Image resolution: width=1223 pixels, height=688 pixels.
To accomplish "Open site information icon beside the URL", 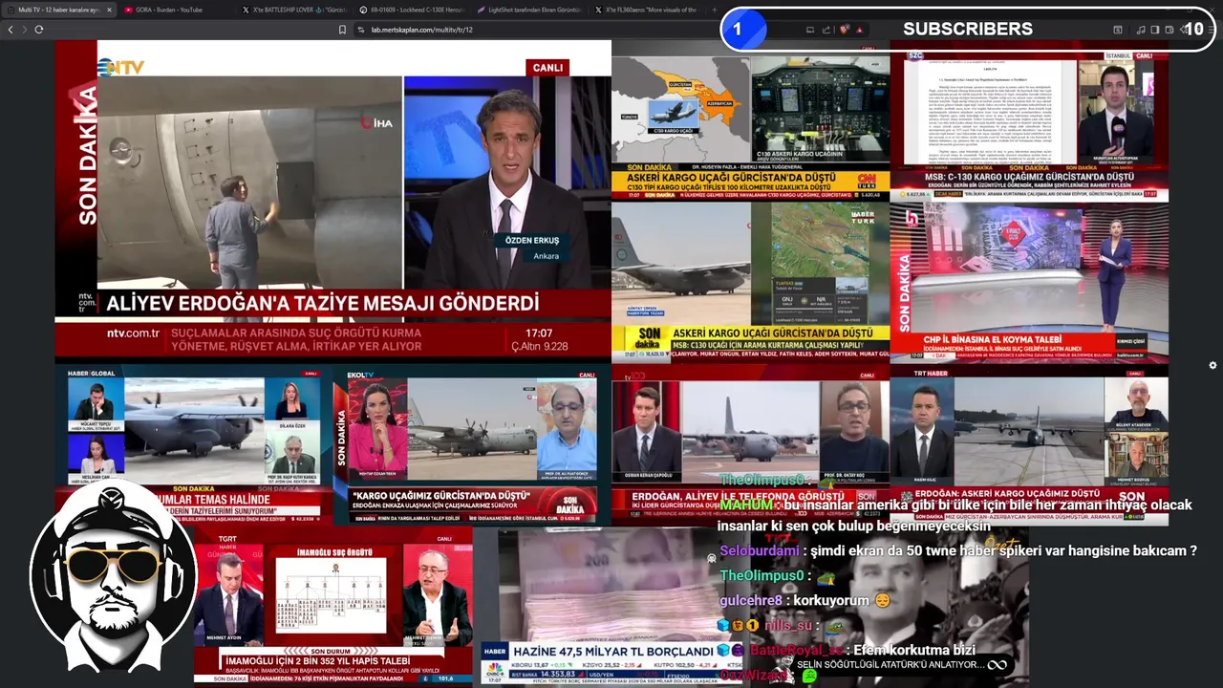I will 362,30.
